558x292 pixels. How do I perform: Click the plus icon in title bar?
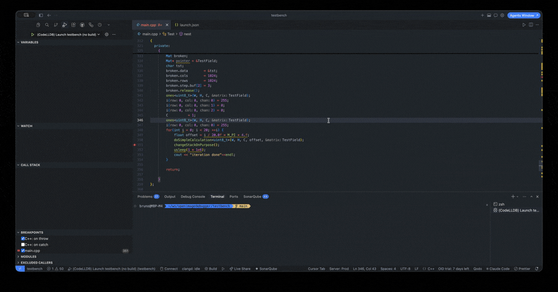click(482, 15)
